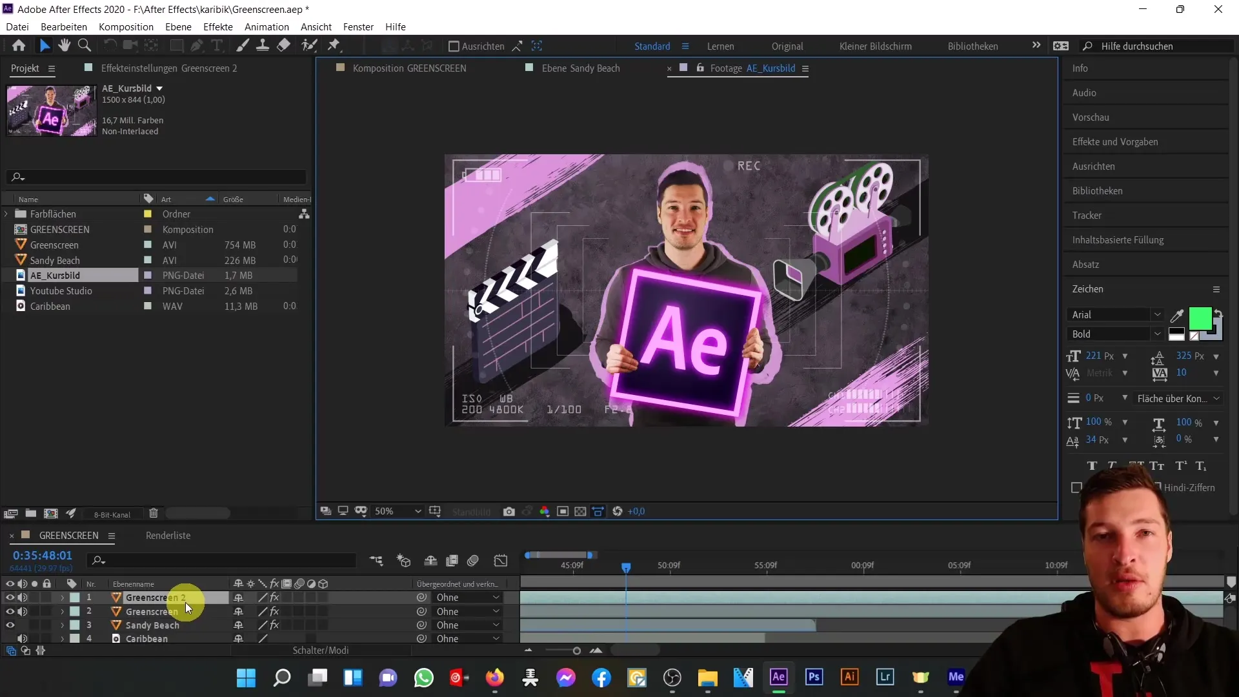Open grid and guide options icon
This screenshot has width=1239, height=697.
pyautogui.click(x=435, y=511)
